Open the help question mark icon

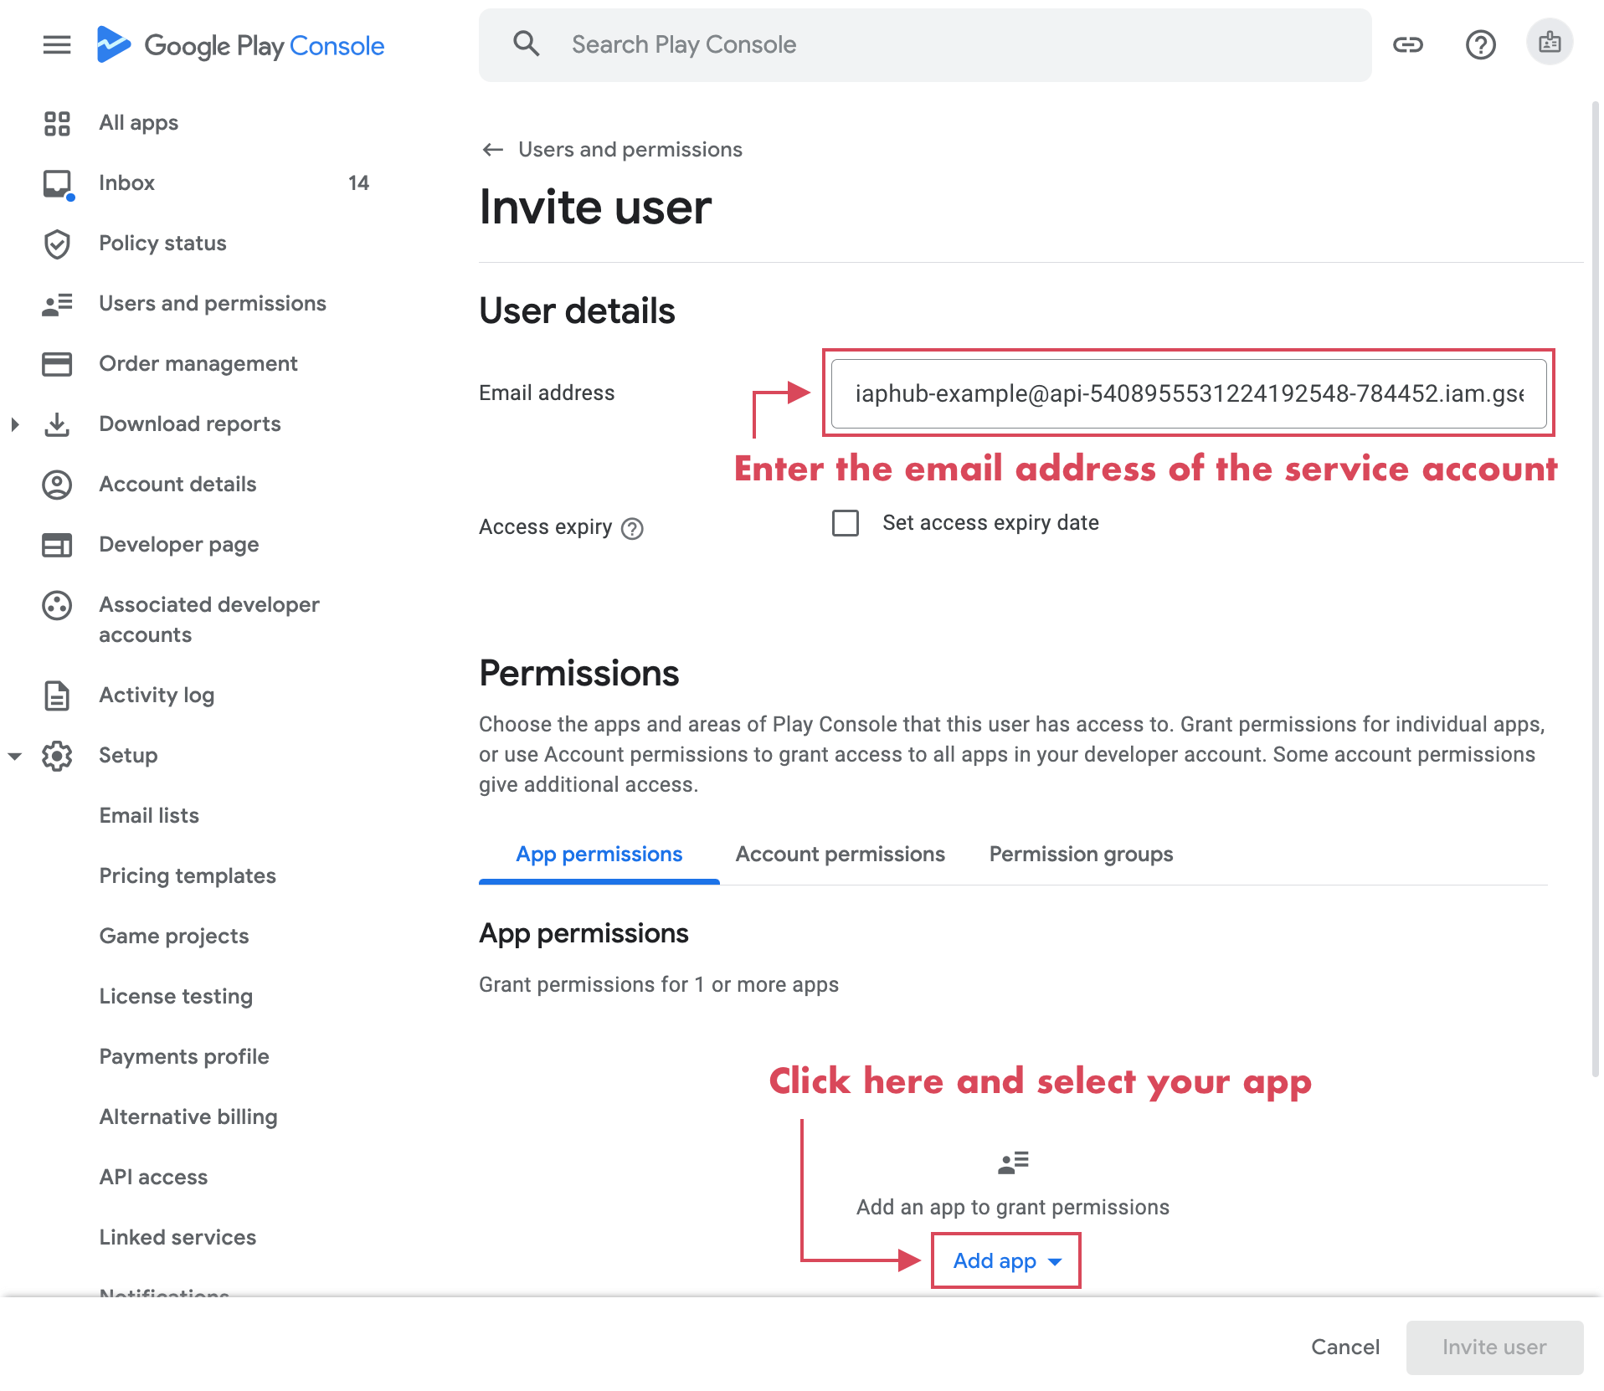pyautogui.click(x=1480, y=45)
